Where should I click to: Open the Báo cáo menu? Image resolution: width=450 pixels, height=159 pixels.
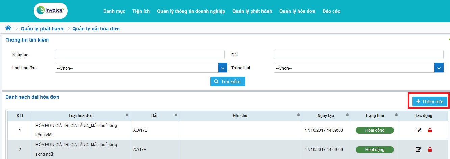[331, 11]
